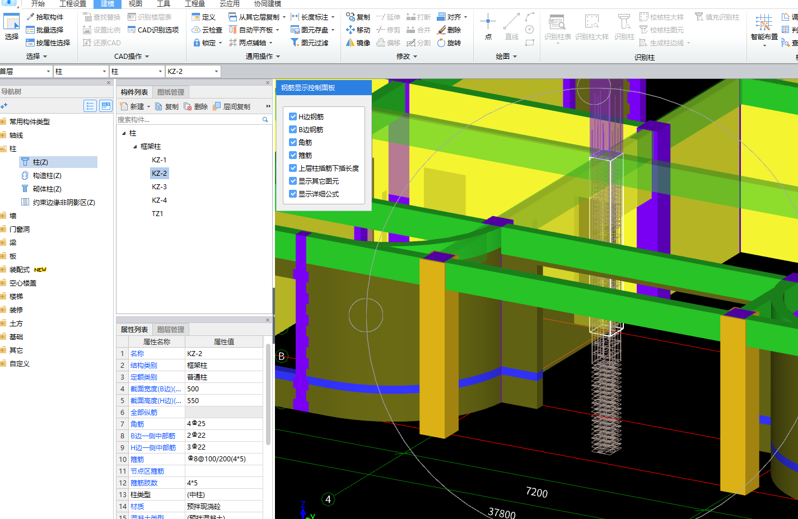Select KZ-3 in component list
Screen dimensions: 798x519
[159, 187]
